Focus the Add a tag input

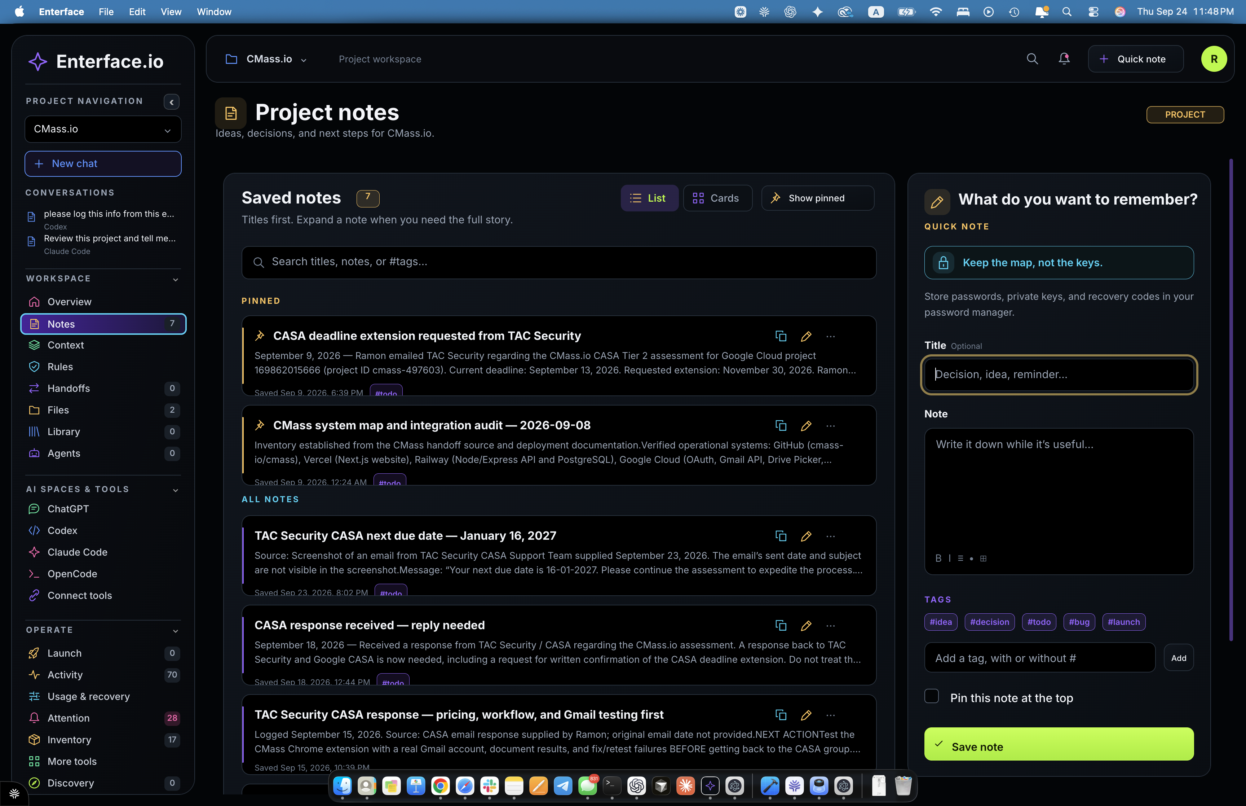[x=1039, y=658]
